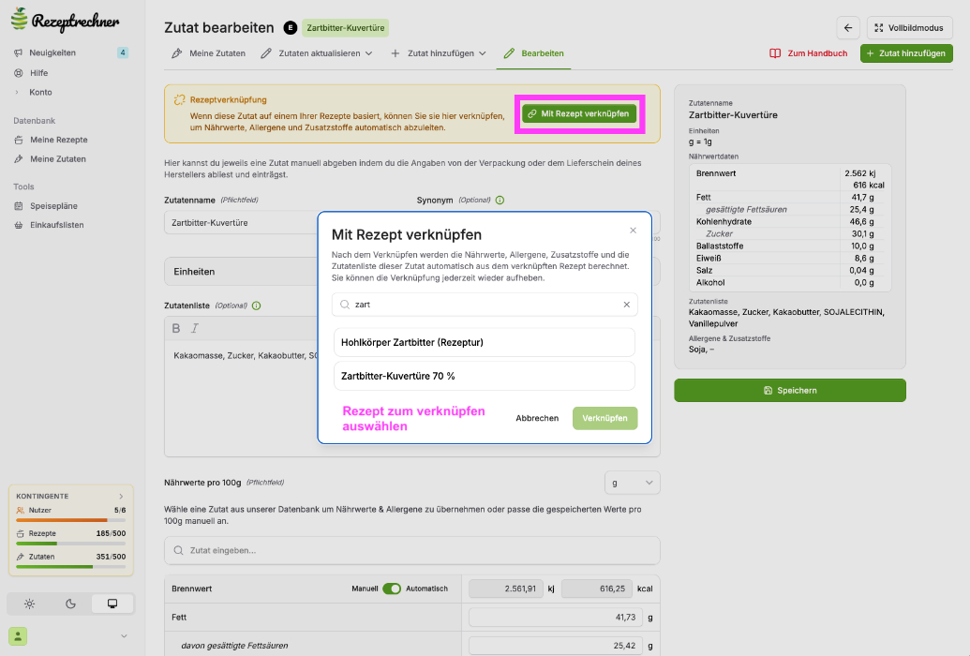Image resolution: width=970 pixels, height=656 pixels.
Task: Click the Abbrechen button in the dialog
Action: [x=537, y=418]
